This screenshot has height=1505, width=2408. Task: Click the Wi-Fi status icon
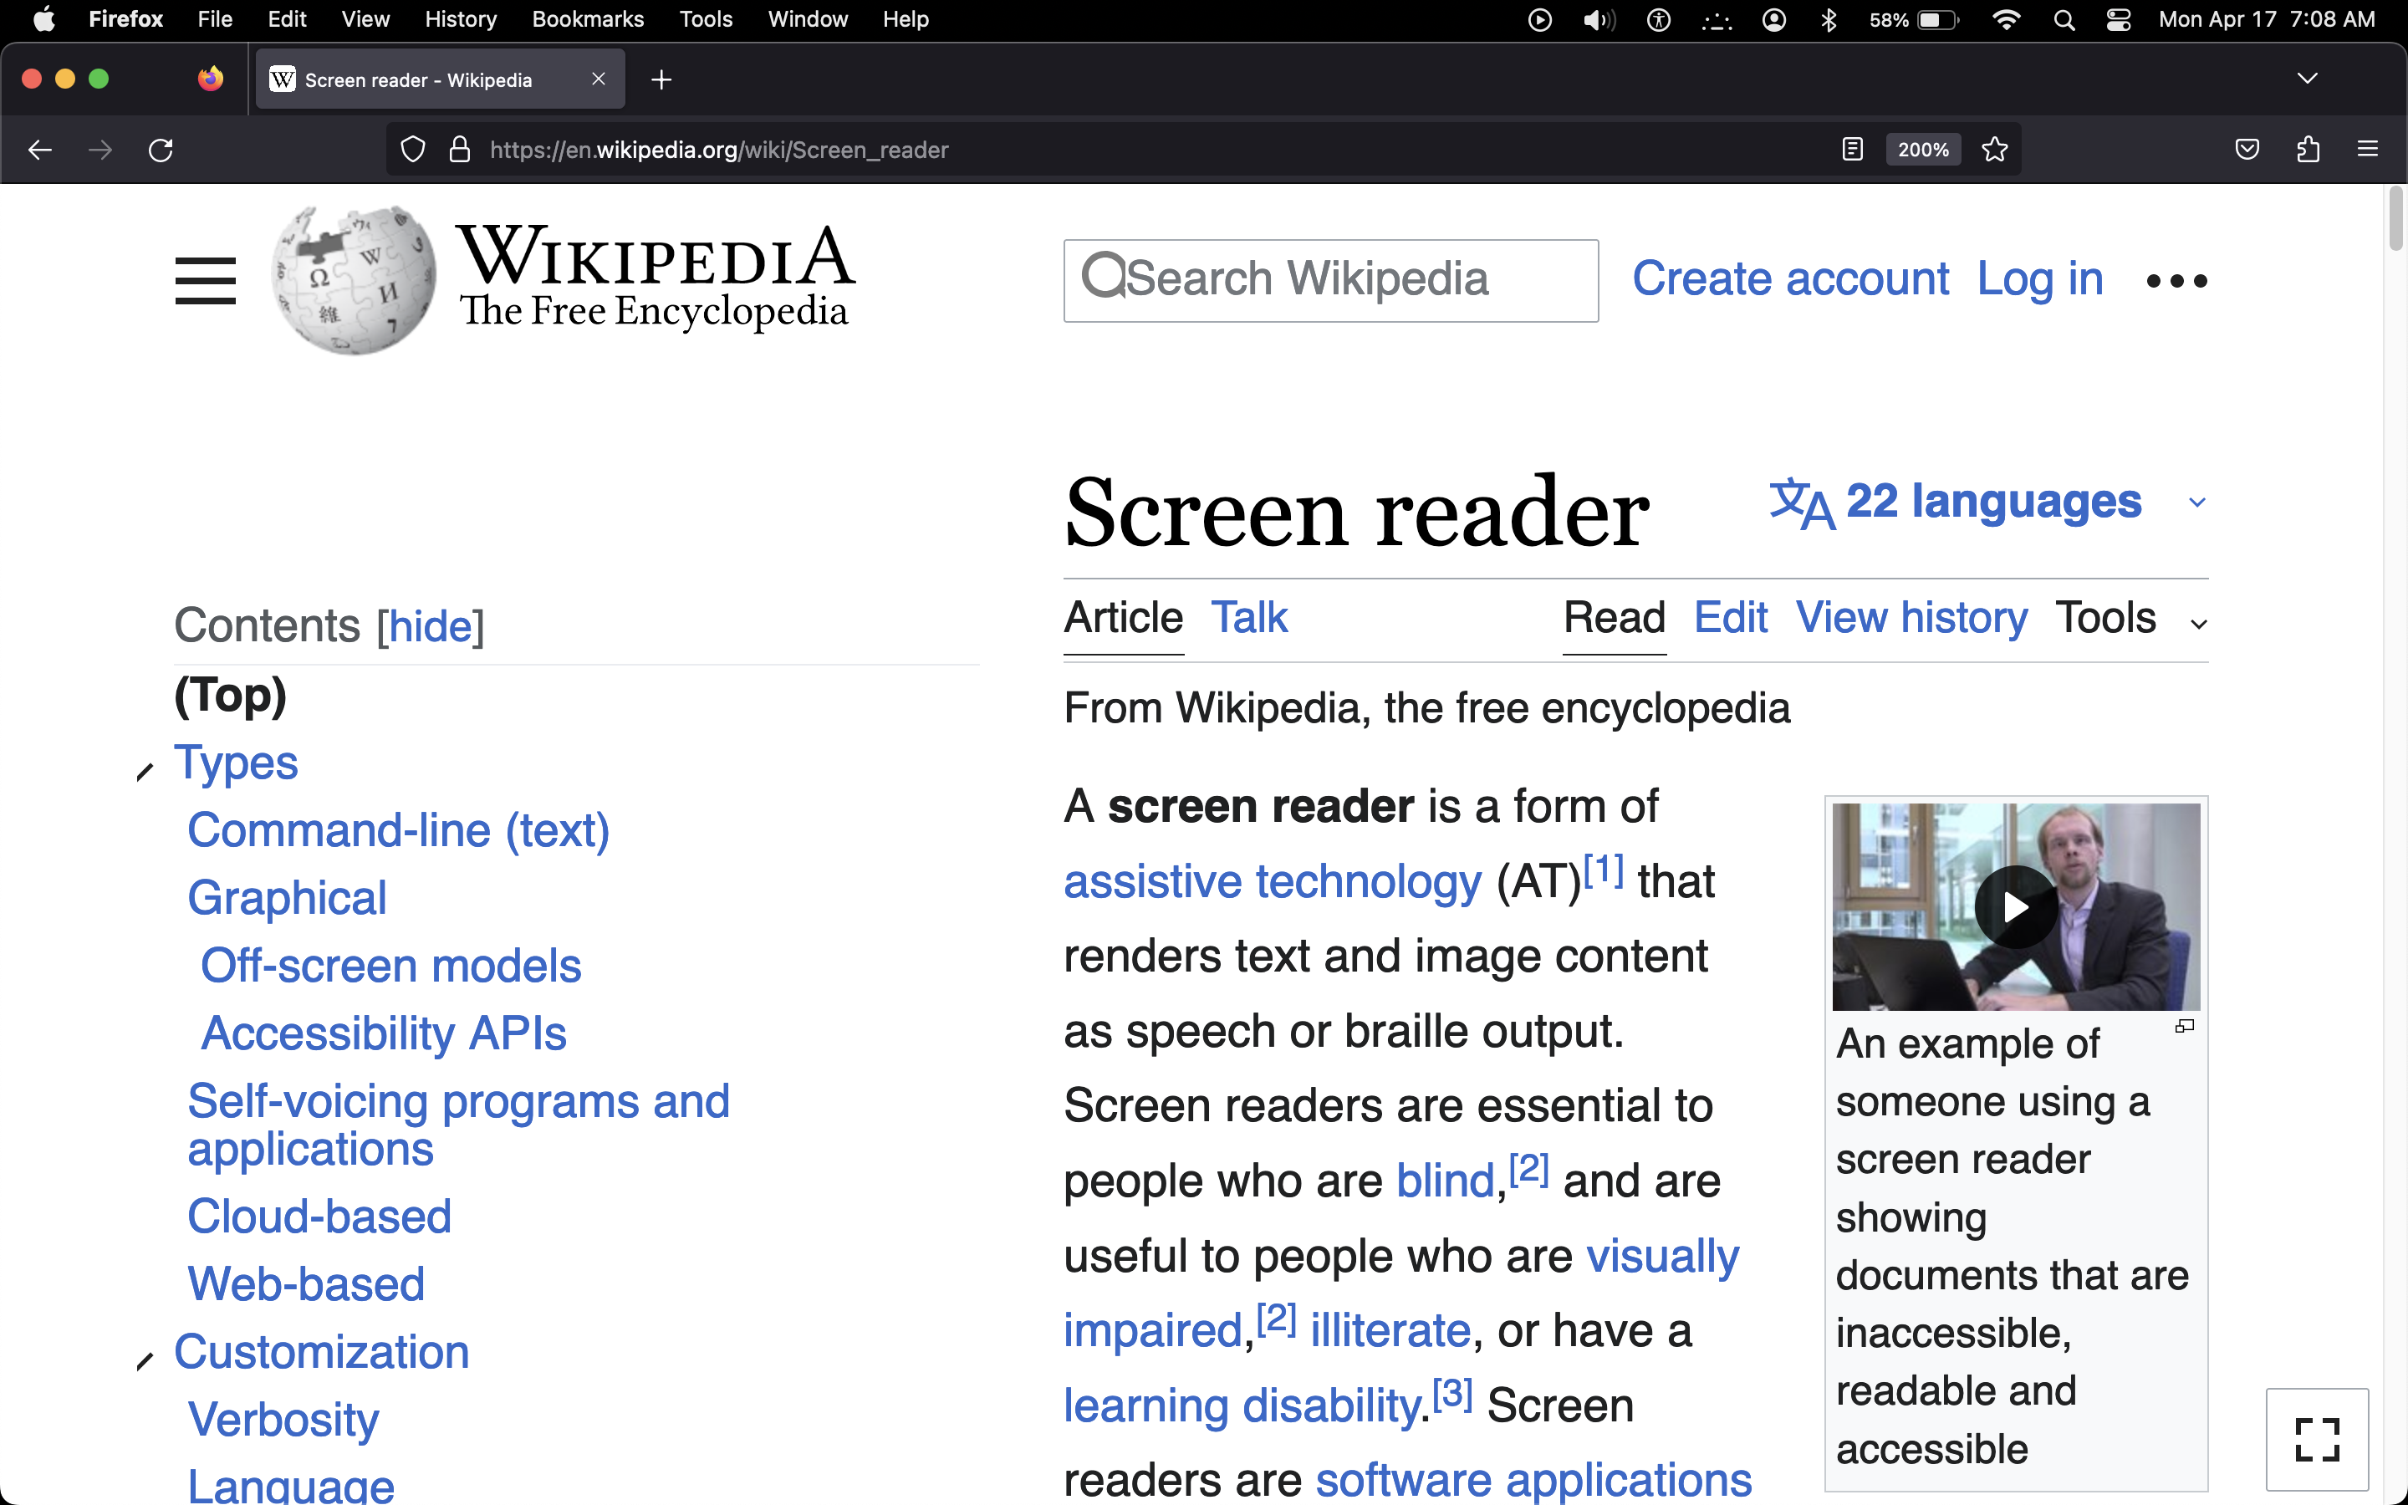tap(2006, 20)
